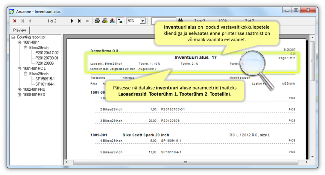This screenshot has height=175, width=325.
Task: Expand the 1002-001PRO tree node
Action: pos(19,89)
